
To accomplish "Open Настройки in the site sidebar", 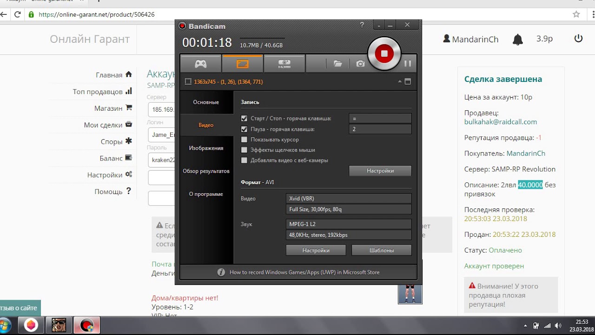I will (110, 175).
